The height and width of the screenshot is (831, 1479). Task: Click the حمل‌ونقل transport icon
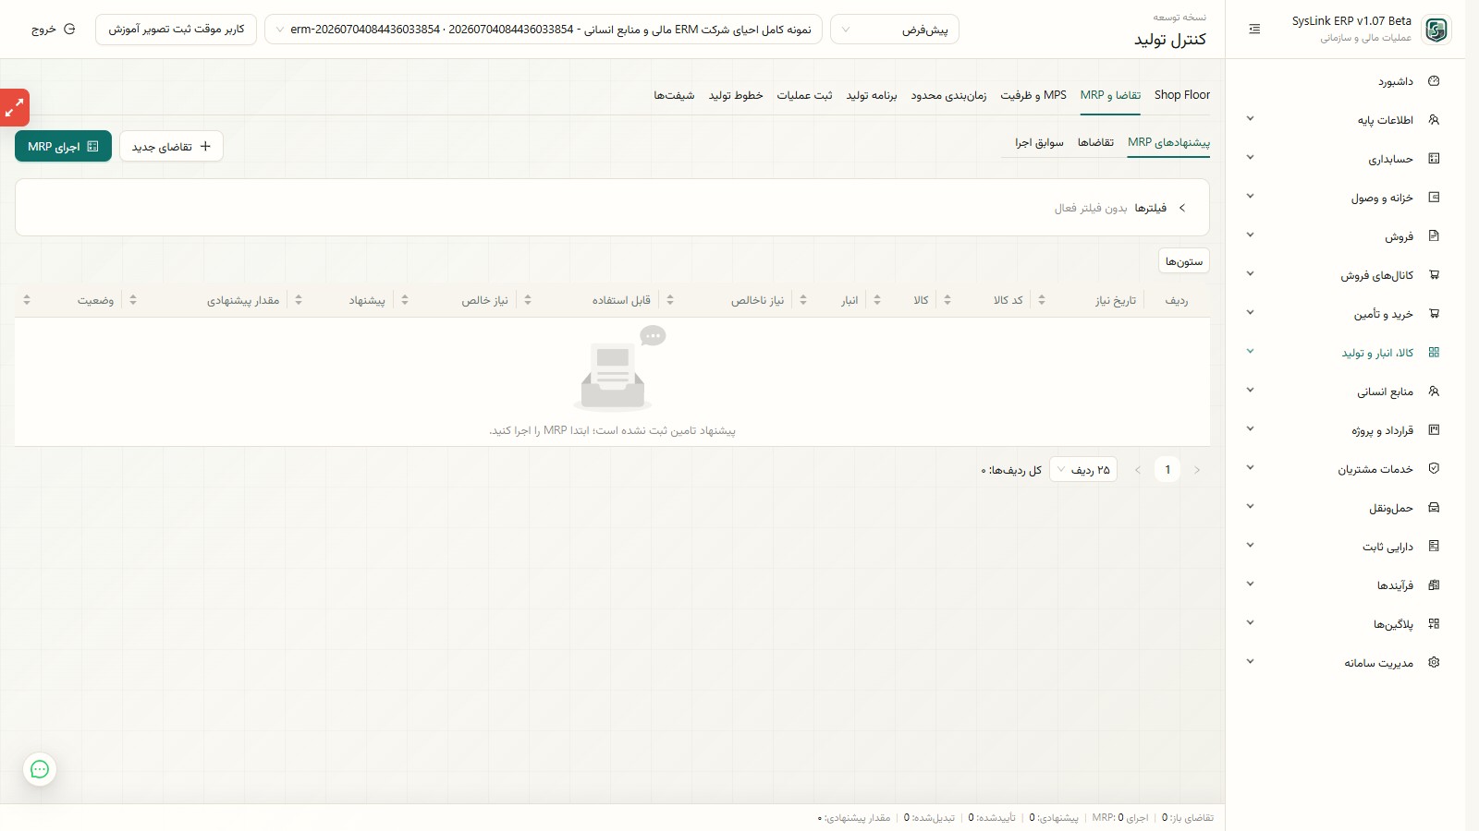click(1434, 507)
